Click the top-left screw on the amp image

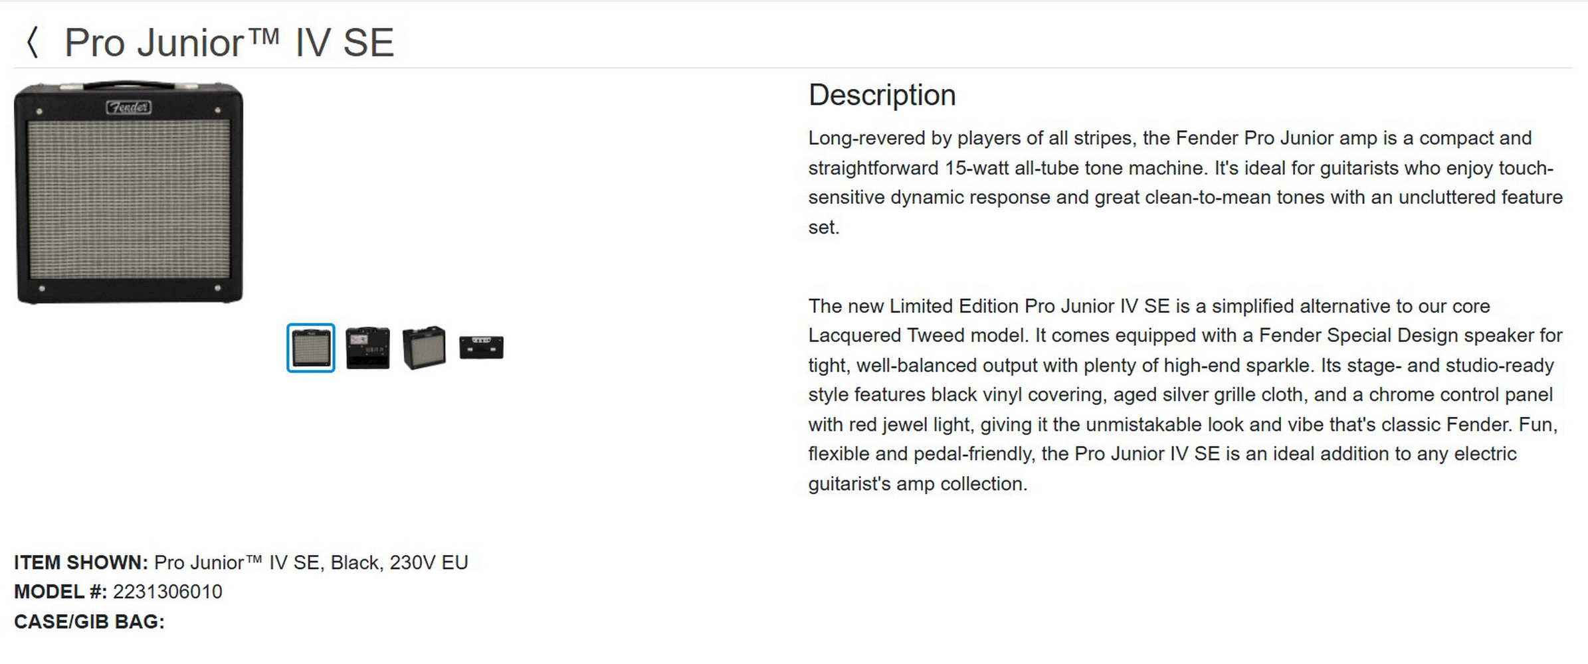(x=40, y=111)
